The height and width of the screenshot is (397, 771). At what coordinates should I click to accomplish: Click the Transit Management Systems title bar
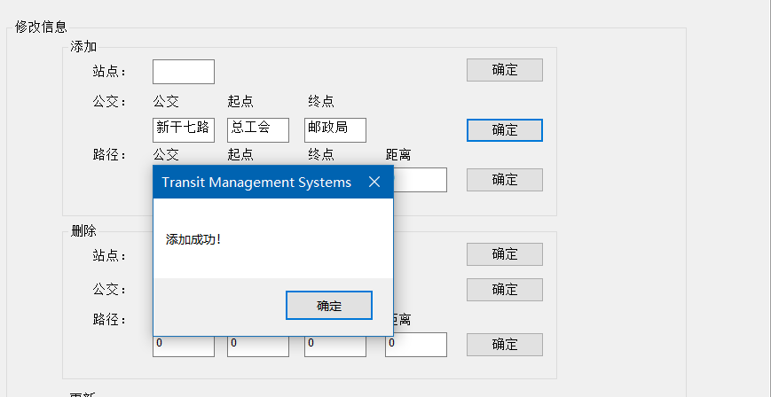click(256, 182)
